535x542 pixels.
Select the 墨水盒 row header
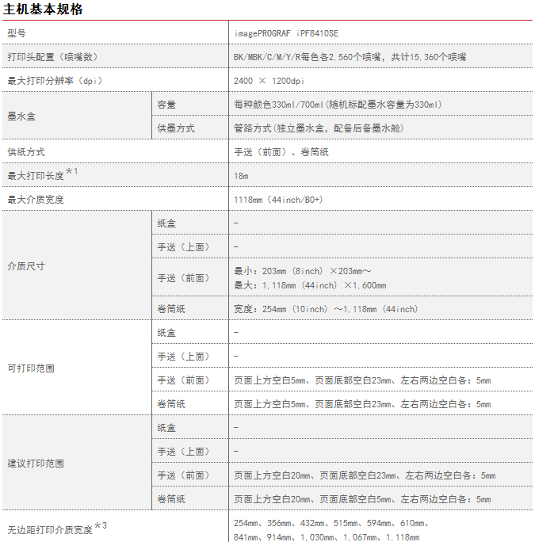click(21, 116)
